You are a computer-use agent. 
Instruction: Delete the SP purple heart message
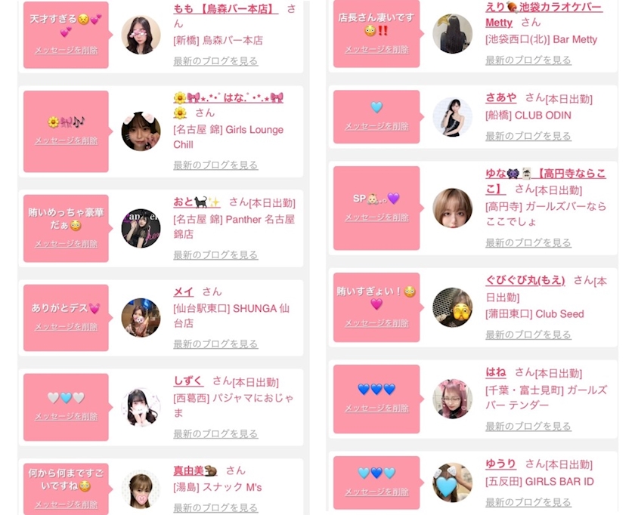tap(376, 217)
